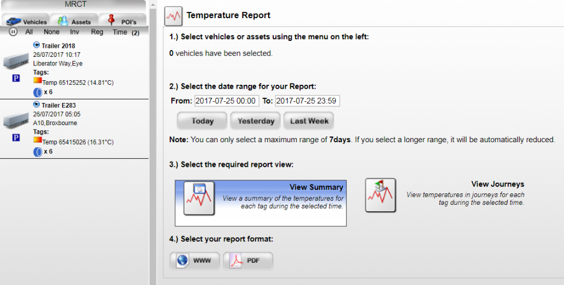Set date range to Yesterday
The image size is (564, 285).
[256, 121]
